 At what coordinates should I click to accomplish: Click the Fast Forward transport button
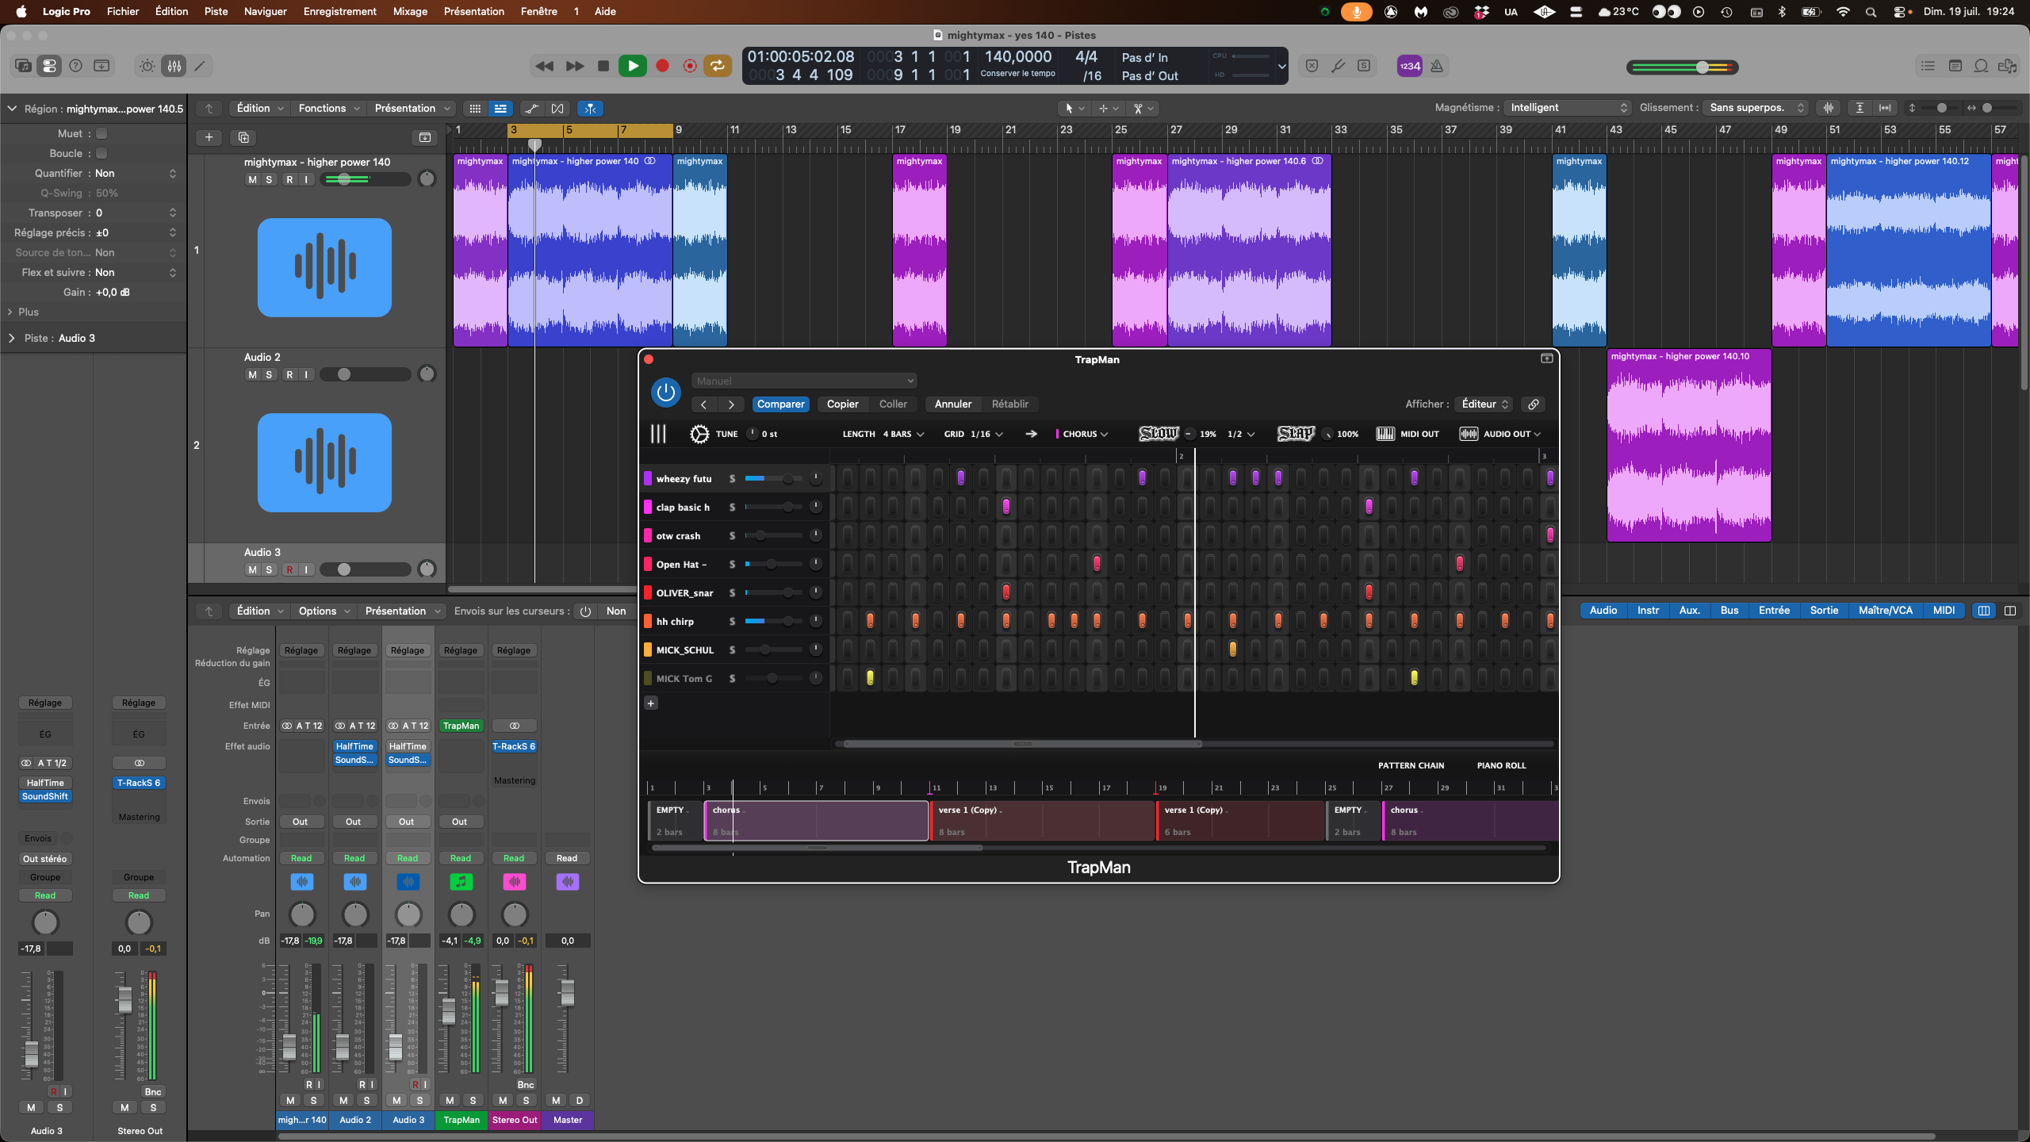point(575,66)
